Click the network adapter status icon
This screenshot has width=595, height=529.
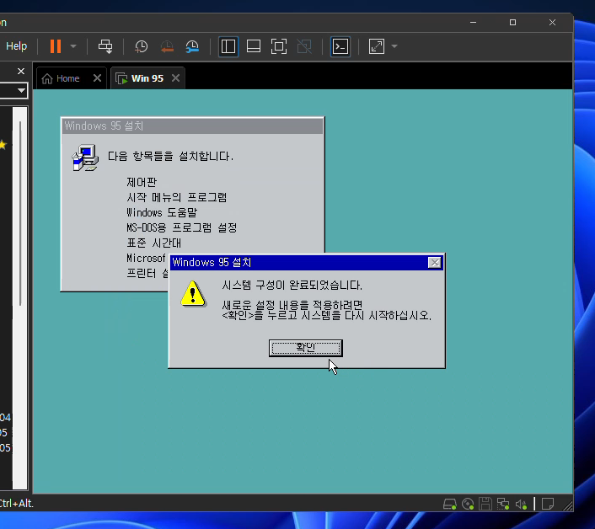(503, 504)
